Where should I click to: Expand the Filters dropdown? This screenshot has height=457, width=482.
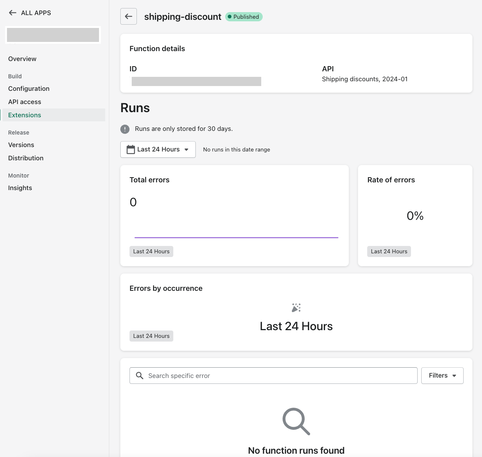[x=442, y=376]
